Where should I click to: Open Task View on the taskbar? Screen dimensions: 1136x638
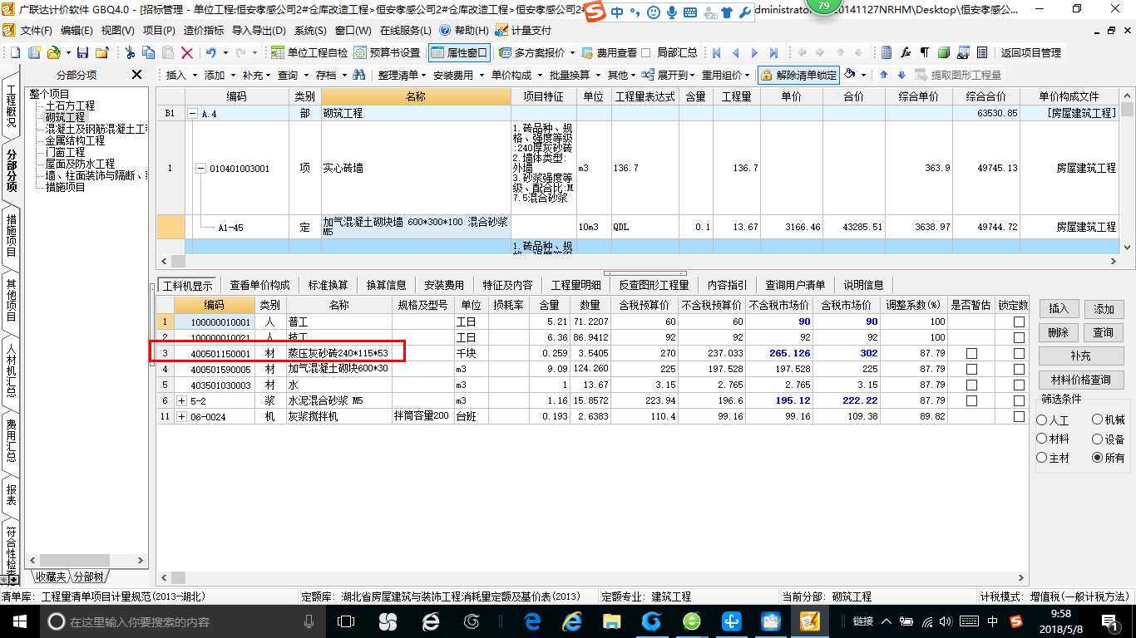pyautogui.click(x=346, y=621)
